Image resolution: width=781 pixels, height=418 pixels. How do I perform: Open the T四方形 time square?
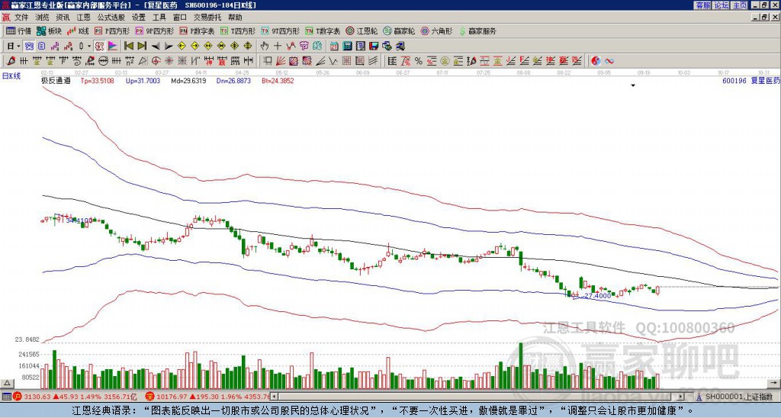(238, 31)
